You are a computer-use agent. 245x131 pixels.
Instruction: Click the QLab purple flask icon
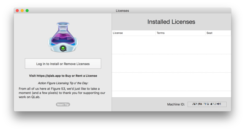(63, 37)
